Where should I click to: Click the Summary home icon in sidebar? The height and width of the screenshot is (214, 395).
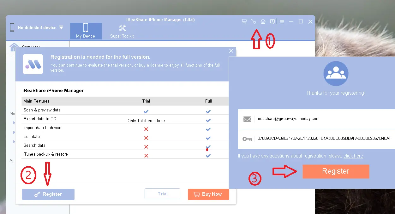[14, 47]
